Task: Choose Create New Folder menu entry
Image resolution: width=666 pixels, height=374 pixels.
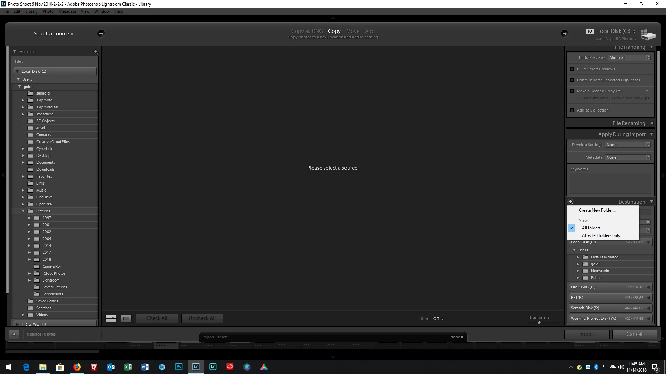Action: coord(597,210)
